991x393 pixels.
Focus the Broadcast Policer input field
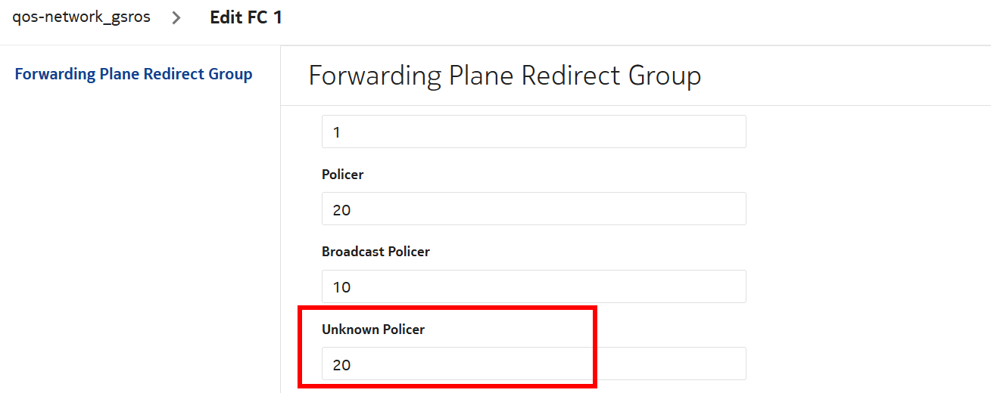click(534, 287)
